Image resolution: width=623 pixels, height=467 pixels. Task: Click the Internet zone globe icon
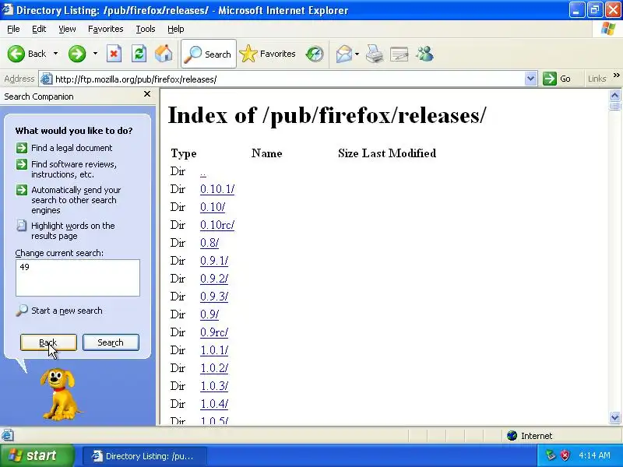point(512,436)
